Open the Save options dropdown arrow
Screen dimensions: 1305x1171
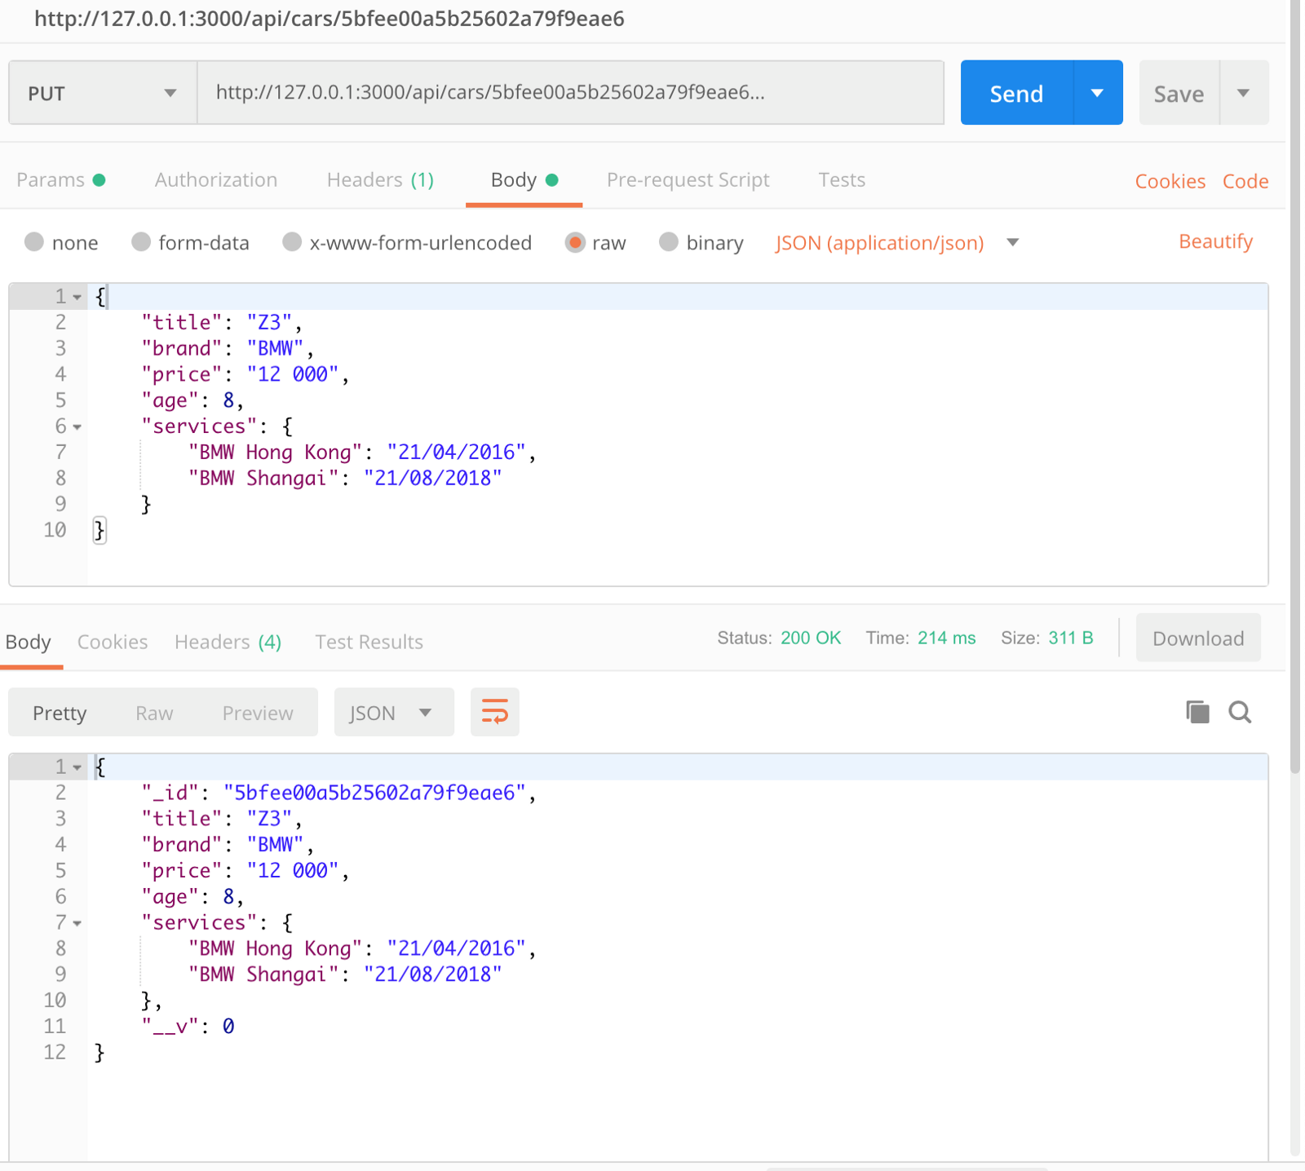click(x=1244, y=93)
